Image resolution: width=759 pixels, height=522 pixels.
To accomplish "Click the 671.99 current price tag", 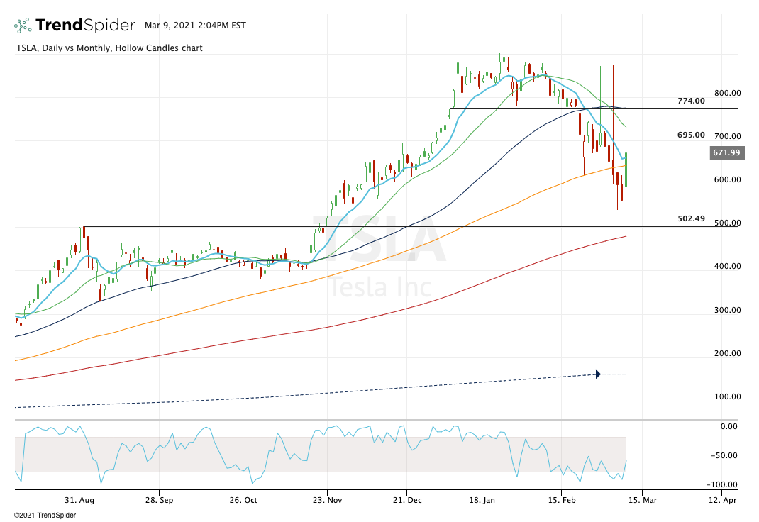I will click(726, 152).
